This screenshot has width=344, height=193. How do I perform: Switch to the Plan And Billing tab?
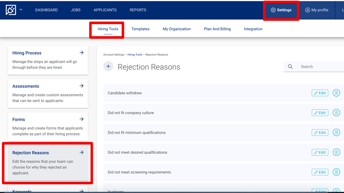(217, 29)
